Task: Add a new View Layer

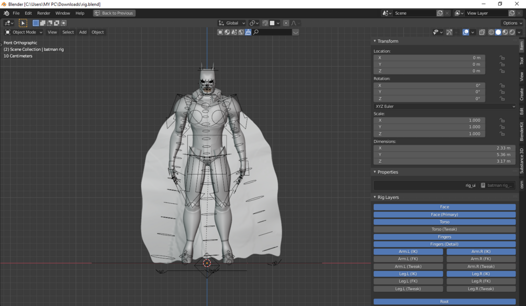Action: pyautogui.click(x=511, y=13)
